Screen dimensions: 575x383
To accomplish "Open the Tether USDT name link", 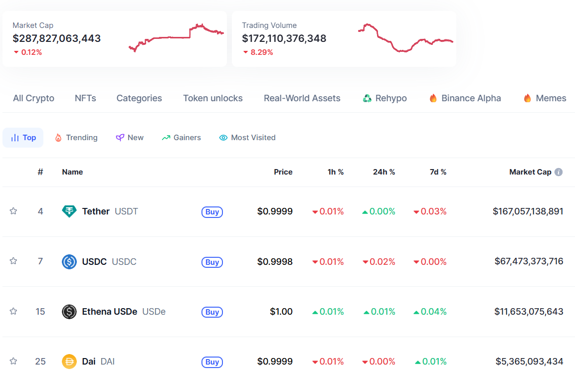I will coord(110,211).
